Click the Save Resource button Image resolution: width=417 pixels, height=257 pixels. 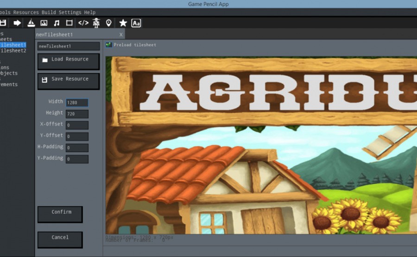pos(69,81)
